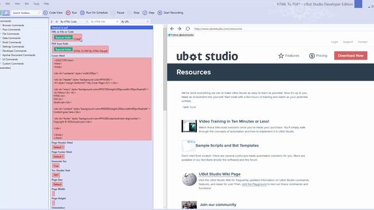Viewport: 374px width, 210px height.
Task: Open the Tools menu
Action: tap(36, 4)
